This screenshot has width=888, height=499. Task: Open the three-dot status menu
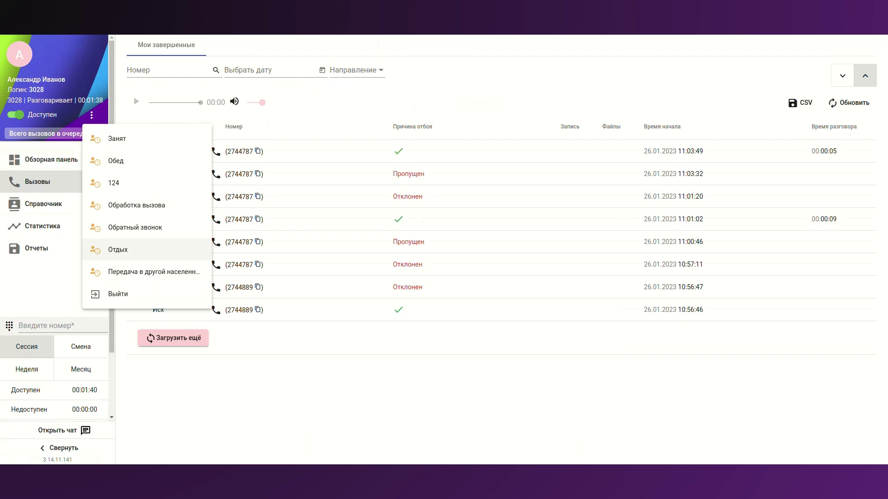(92, 115)
